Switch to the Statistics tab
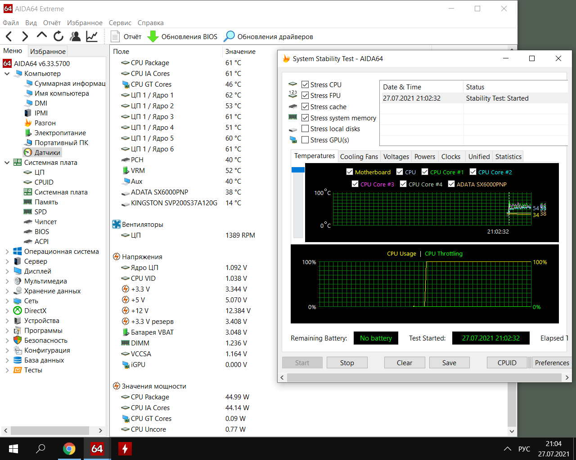 click(508, 157)
